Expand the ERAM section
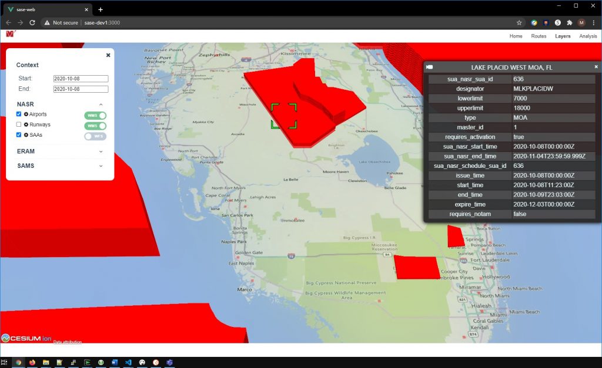 tap(101, 151)
